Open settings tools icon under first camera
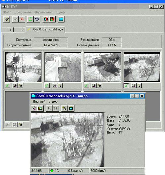 click(x=15, y=86)
